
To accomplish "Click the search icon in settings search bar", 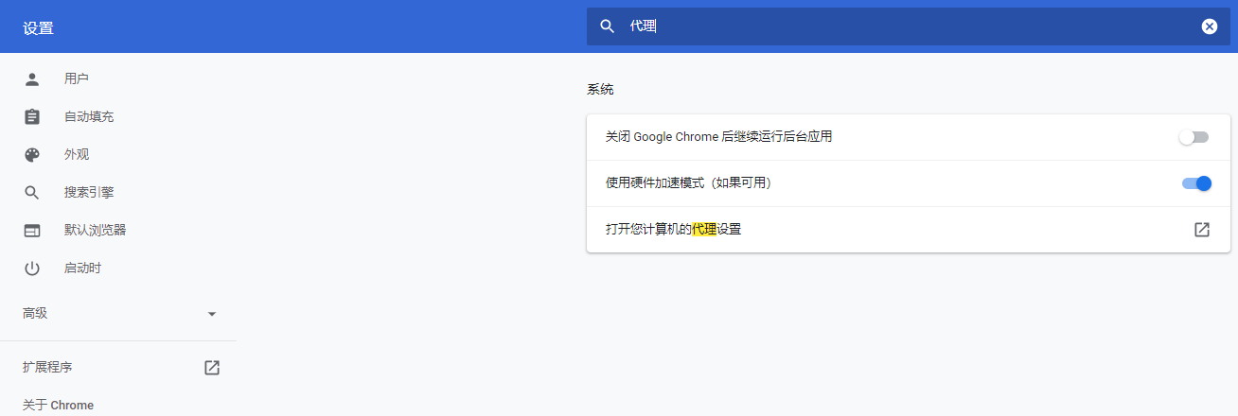I will (x=608, y=26).
